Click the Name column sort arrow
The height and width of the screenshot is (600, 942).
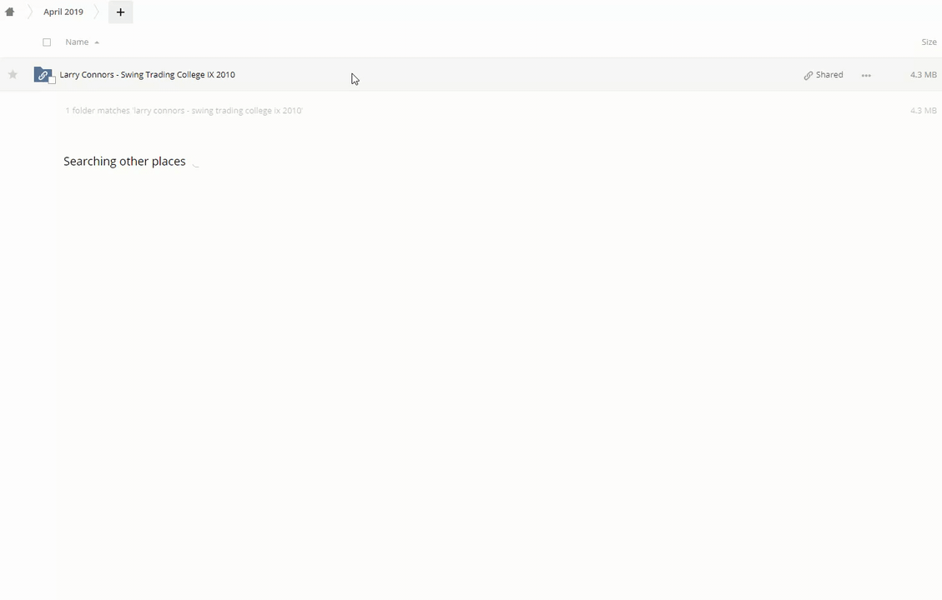[x=97, y=42]
